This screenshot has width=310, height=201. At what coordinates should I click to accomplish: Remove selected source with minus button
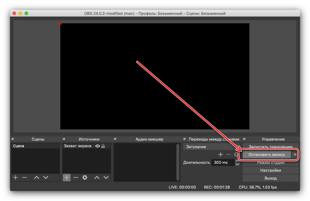[x=76, y=177]
